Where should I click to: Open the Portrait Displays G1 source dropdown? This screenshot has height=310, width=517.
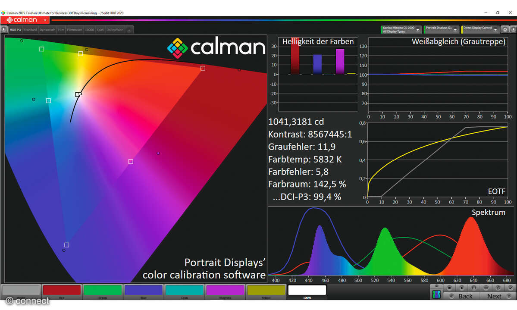point(456,30)
